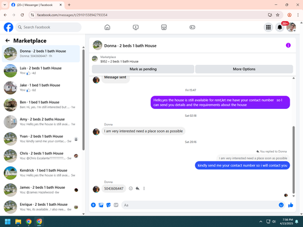Open the $952 listing thumbnail
Viewport: 303px width, 227px height.
click(95, 59)
